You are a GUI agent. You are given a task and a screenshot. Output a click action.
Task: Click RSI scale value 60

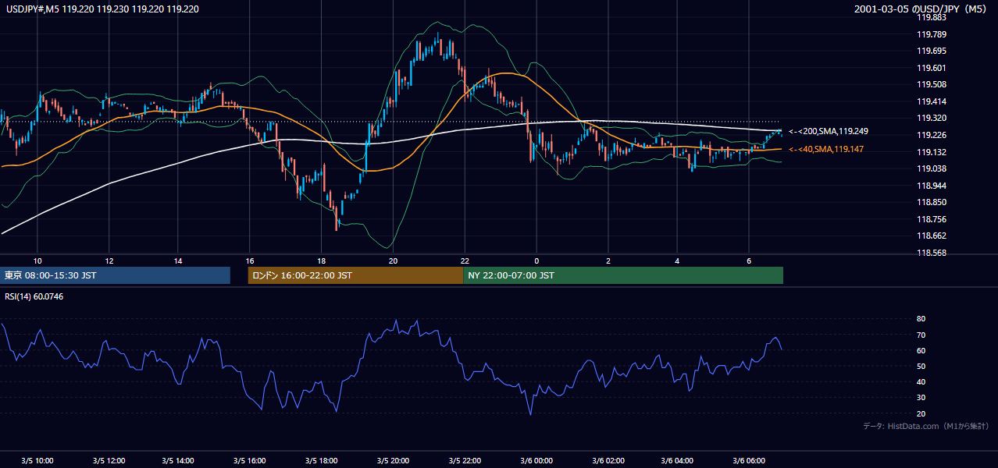pos(921,350)
